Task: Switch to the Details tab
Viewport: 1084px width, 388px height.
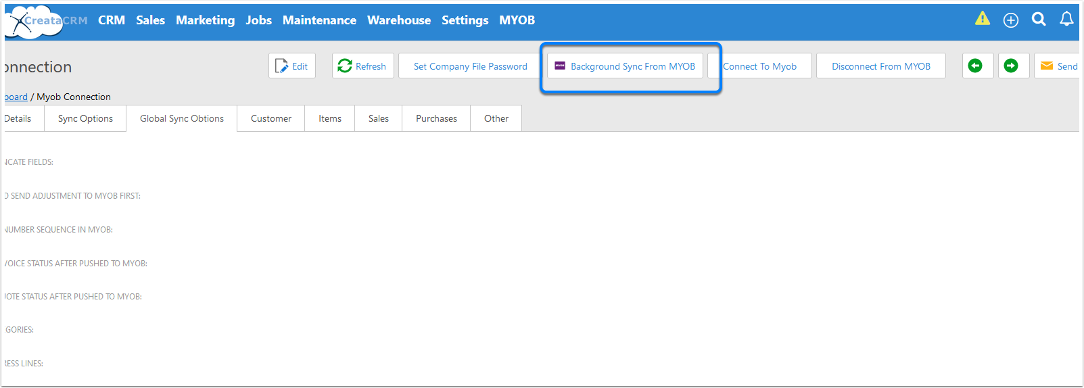Action: click(24, 118)
